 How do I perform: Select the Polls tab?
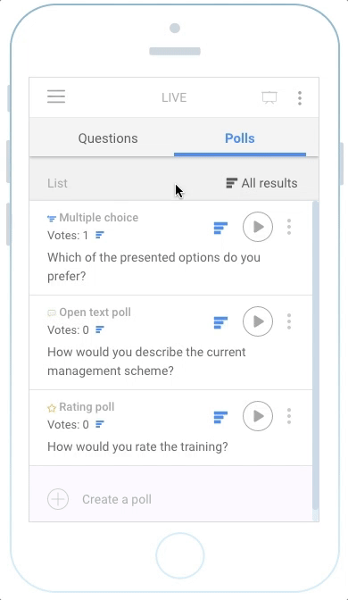(240, 138)
